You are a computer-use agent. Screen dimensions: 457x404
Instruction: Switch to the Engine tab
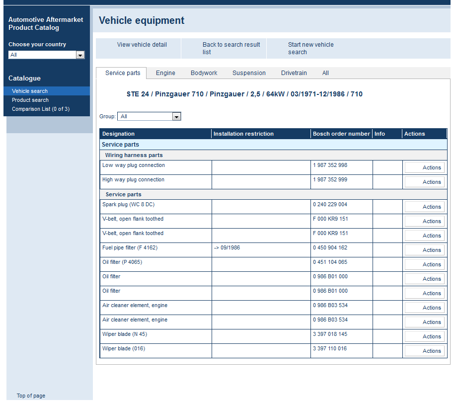pyautogui.click(x=165, y=73)
